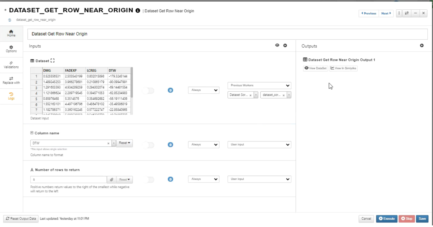Click the LCREG column header

[x=97, y=70]
